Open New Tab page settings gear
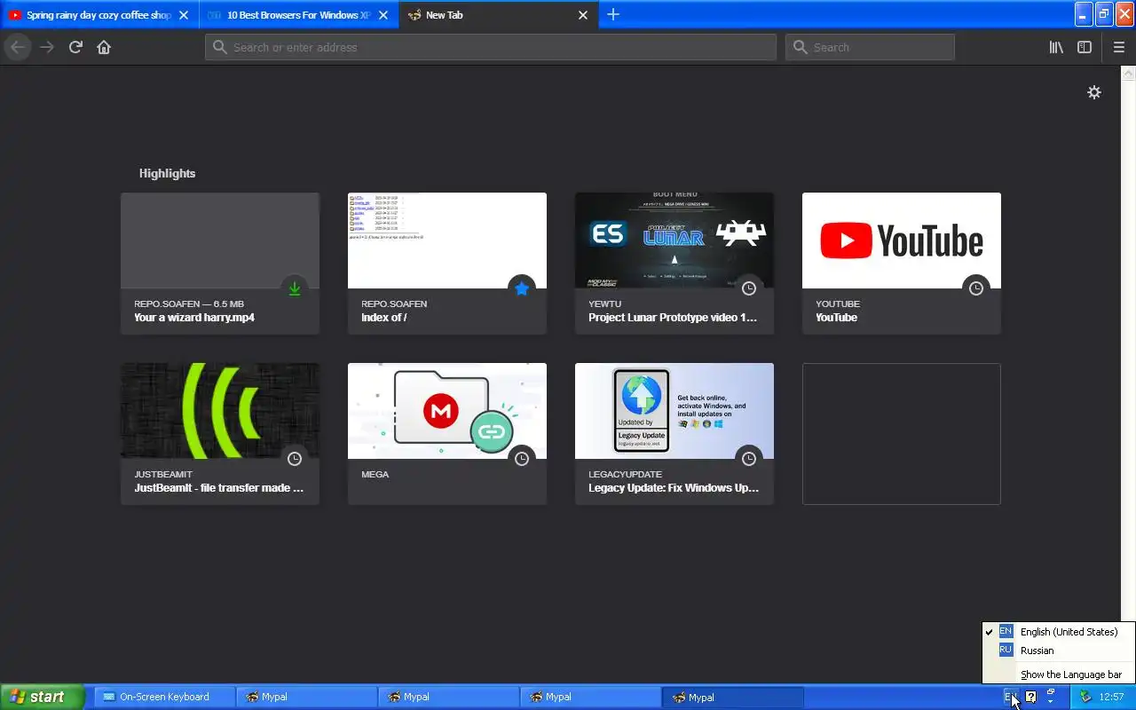Viewport: 1136px width, 710px height. point(1094,92)
